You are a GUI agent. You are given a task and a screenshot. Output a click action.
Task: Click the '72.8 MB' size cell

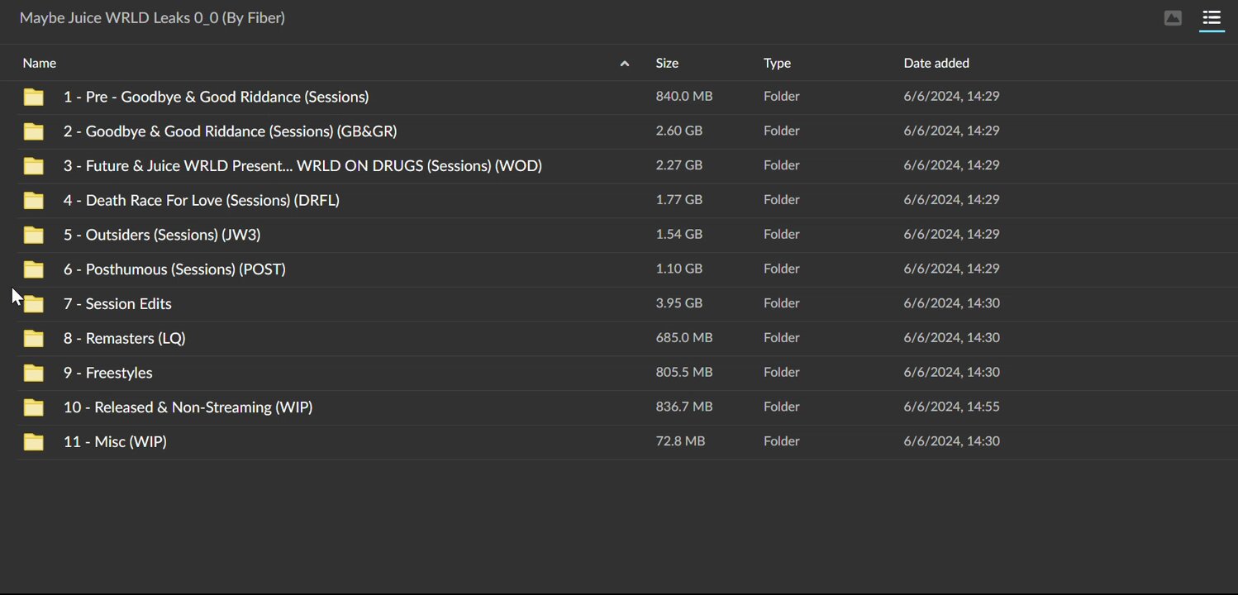[680, 441]
